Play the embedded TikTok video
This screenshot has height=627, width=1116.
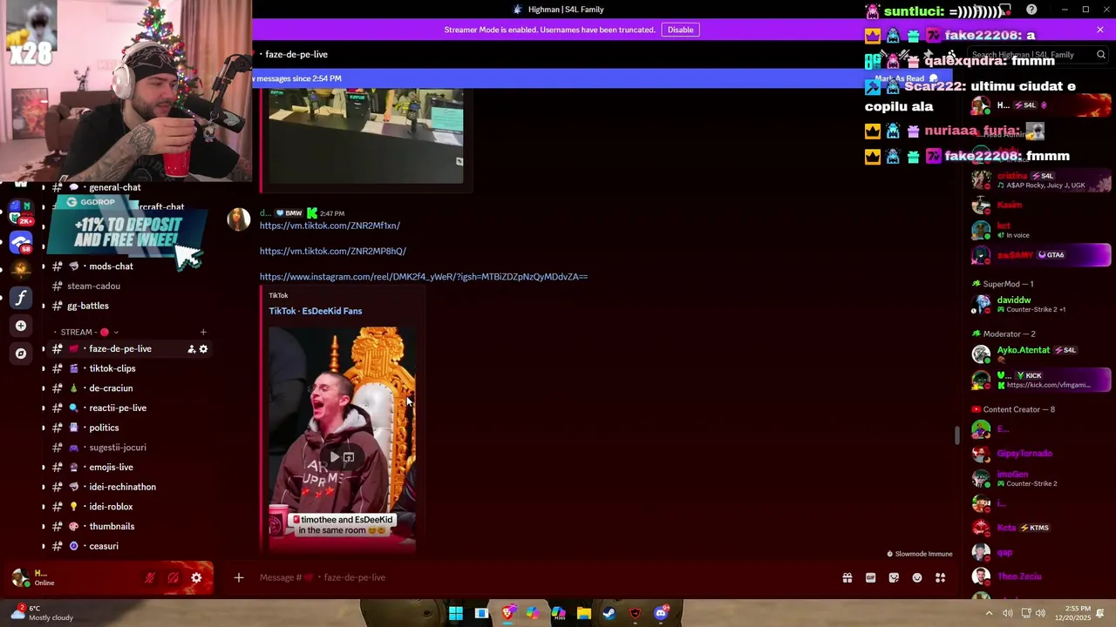pyautogui.click(x=334, y=457)
